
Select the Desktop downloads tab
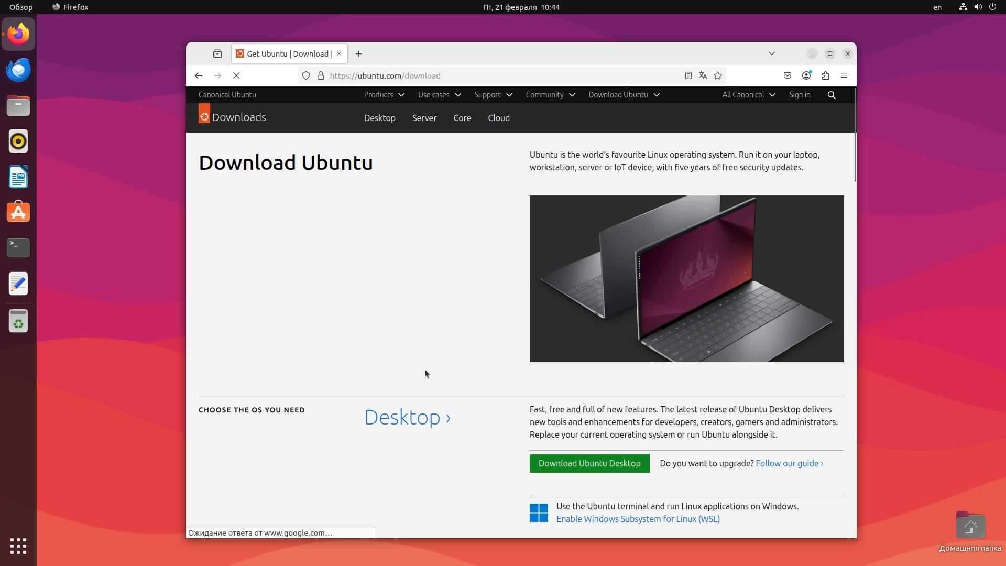coord(380,118)
